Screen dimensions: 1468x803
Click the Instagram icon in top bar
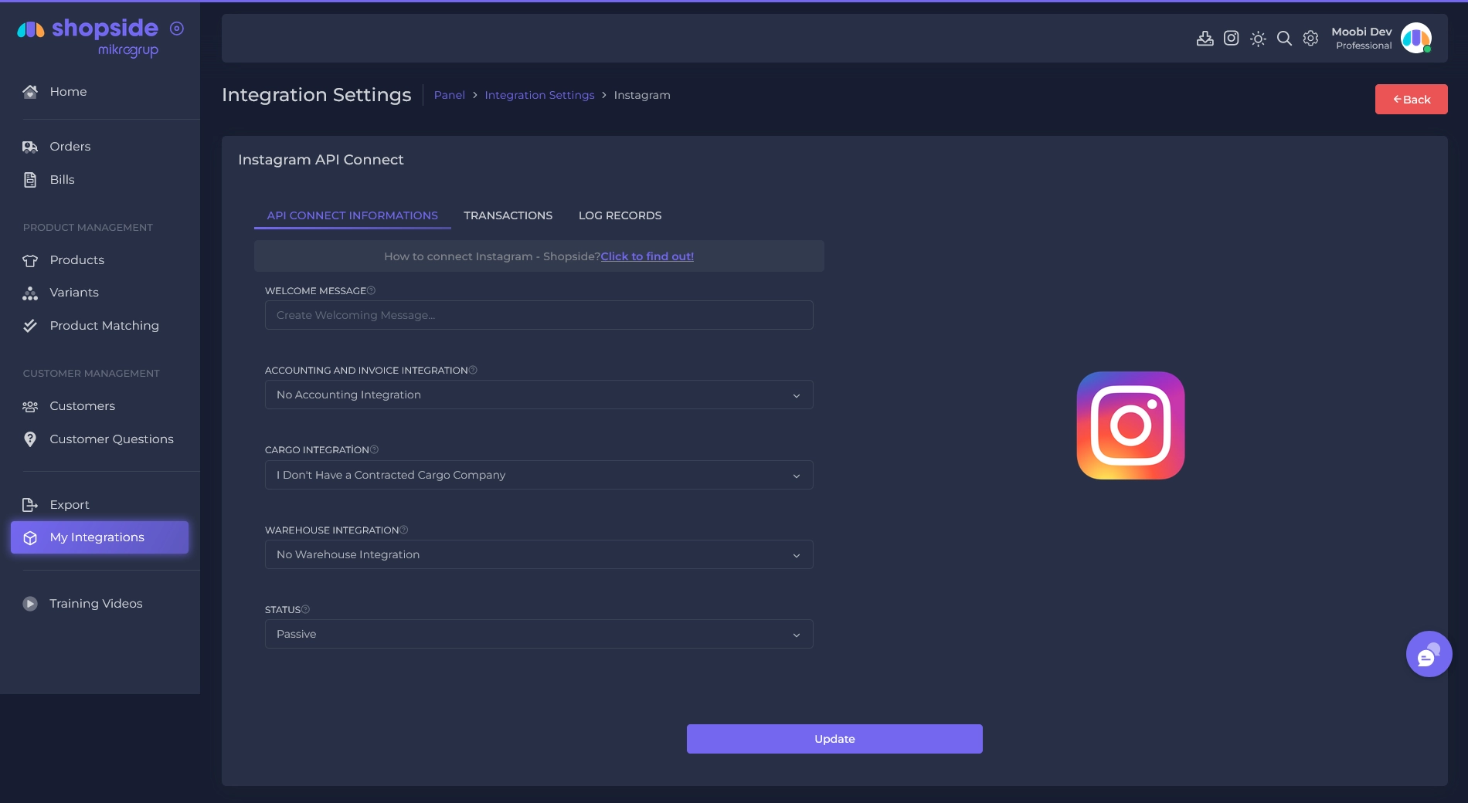coord(1232,38)
